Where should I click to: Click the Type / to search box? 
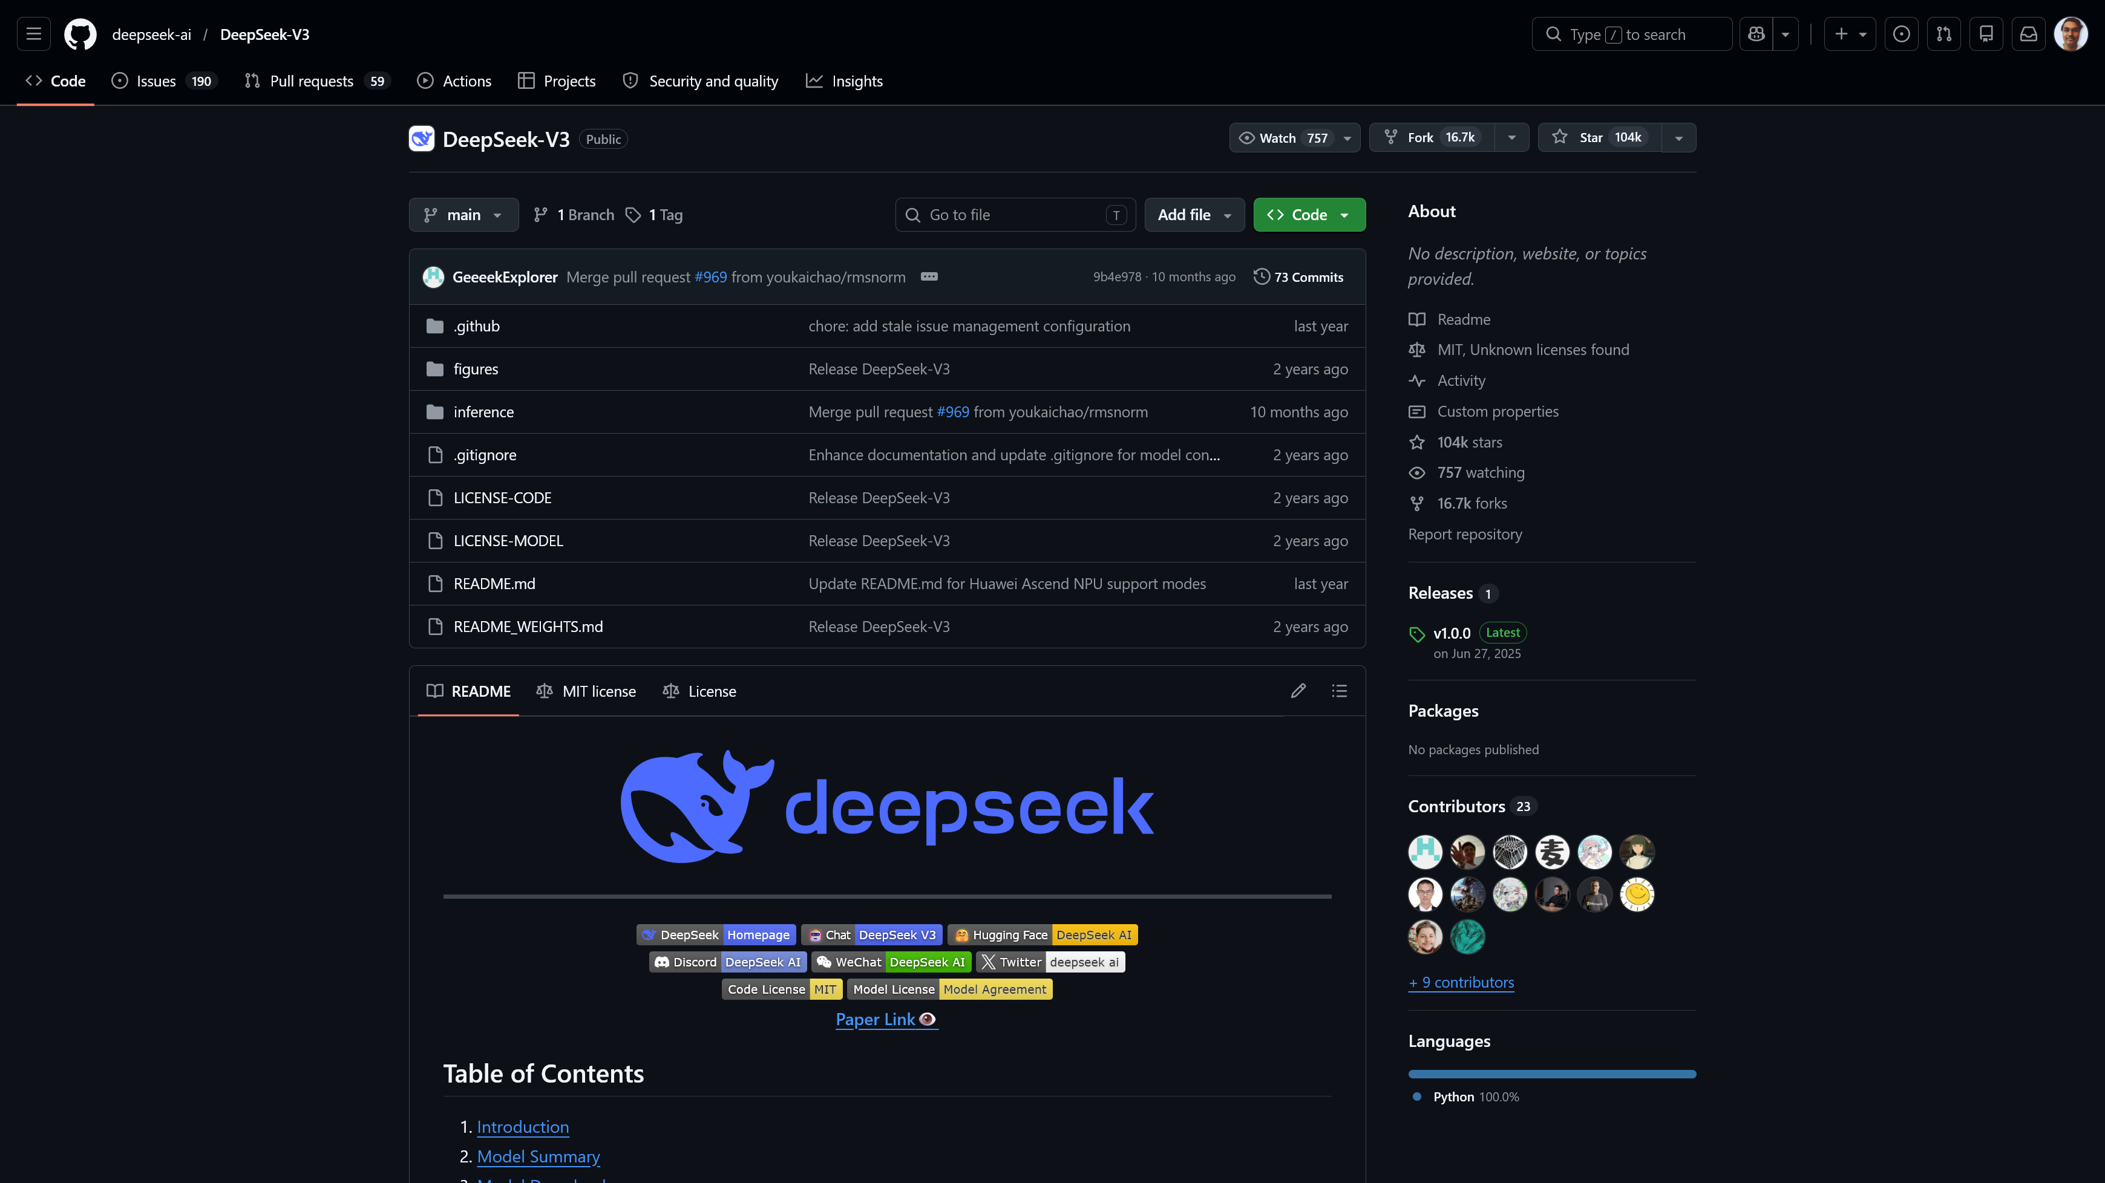[x=1631, y=34]
